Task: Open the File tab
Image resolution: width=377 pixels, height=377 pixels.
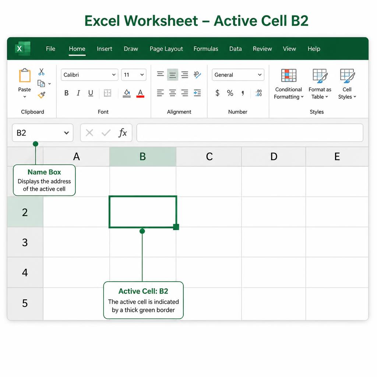Action: [x=50, y=49]
